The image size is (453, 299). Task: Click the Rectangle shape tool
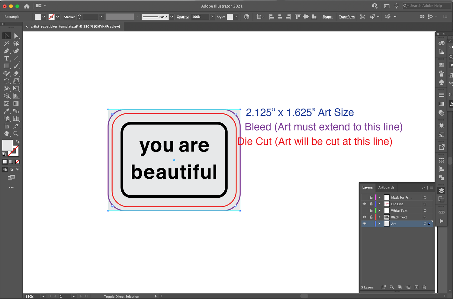pyautogui.click(x=6, y=66)
